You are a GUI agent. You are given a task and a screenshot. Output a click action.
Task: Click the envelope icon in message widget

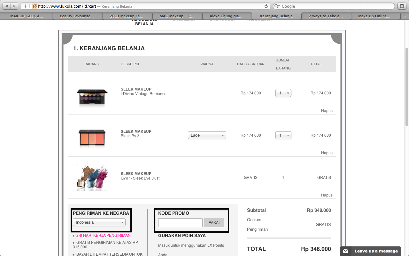346,251
